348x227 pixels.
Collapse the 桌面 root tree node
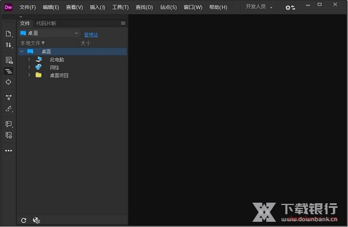click(x=22, y=52)
